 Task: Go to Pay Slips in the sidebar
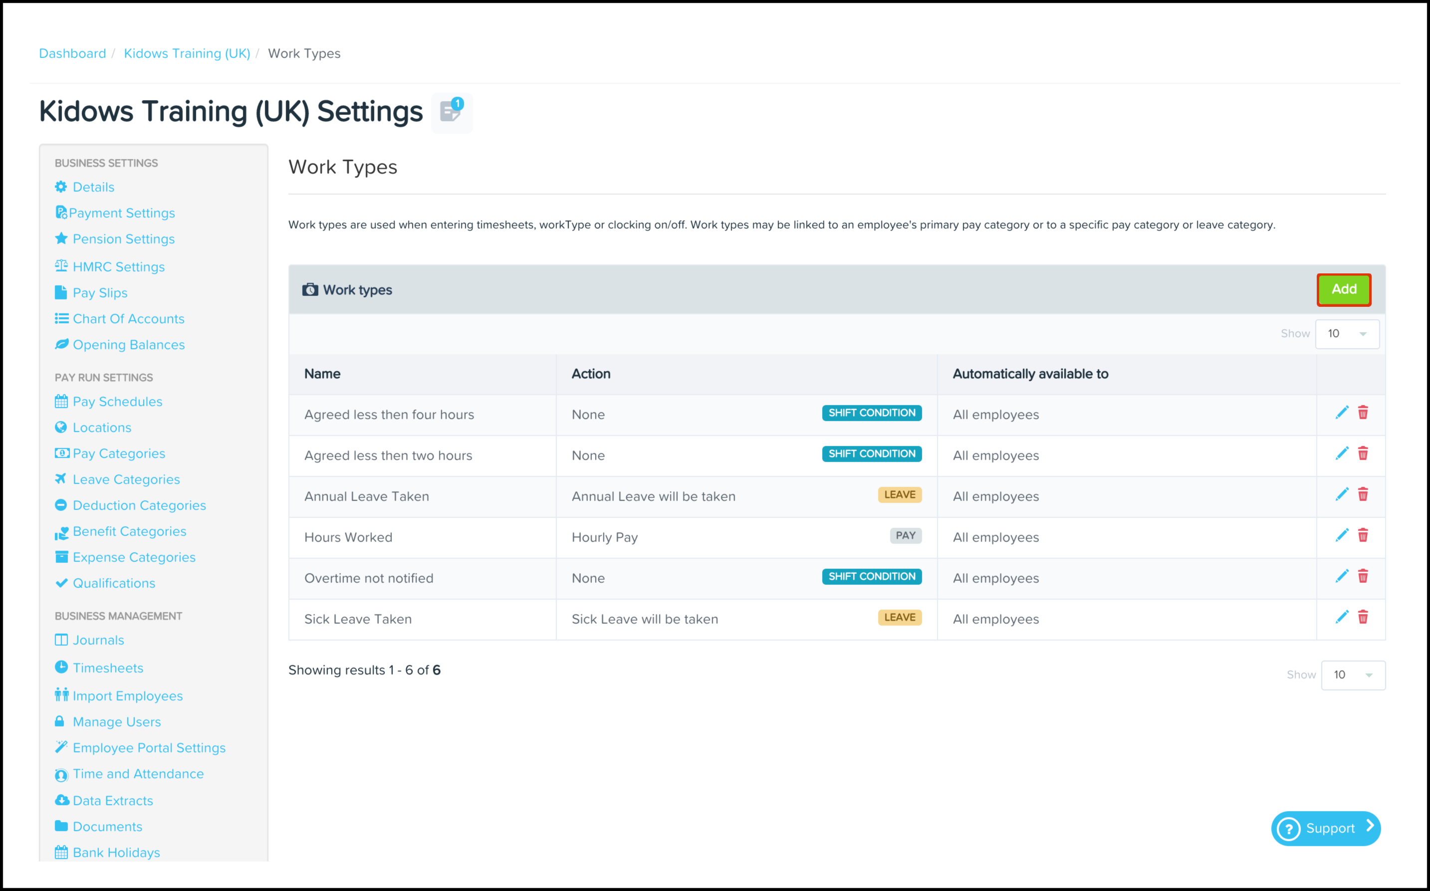pyautogui.click(x=100, y=293)
